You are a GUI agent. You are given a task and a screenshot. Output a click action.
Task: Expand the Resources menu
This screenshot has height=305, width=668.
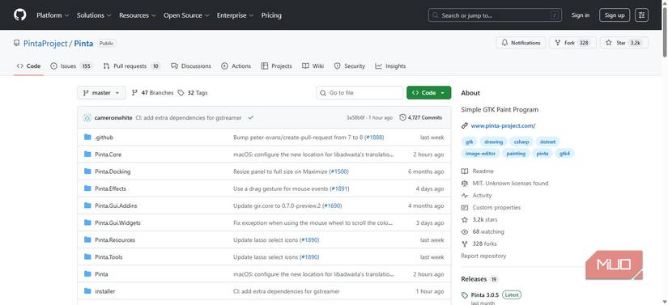[137, 15]
